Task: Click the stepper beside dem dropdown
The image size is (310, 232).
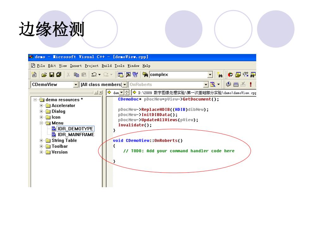Action: pos(127,92)
